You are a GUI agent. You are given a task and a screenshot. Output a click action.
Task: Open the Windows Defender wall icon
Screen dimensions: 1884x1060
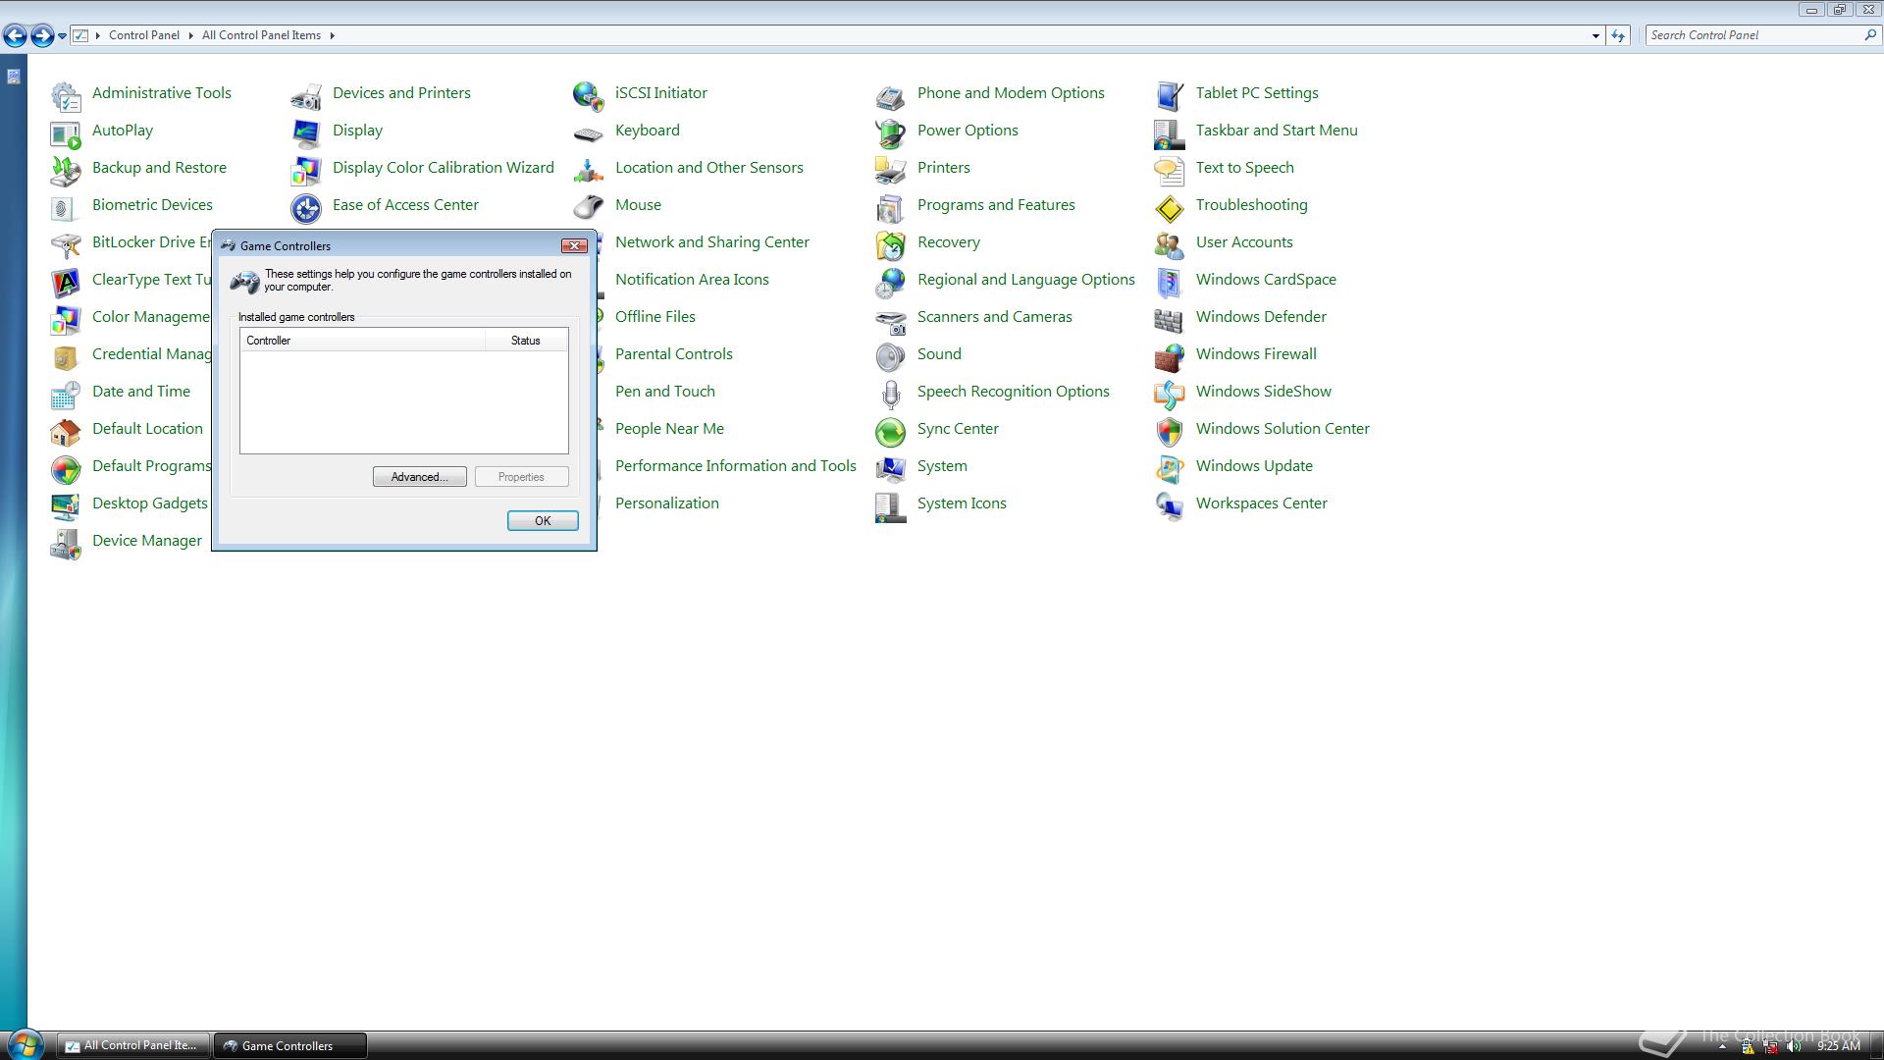click(1170, 319)
